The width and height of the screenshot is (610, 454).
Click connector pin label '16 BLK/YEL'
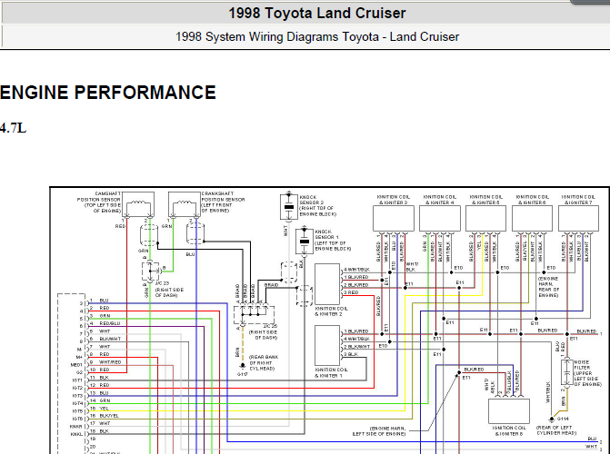[x=105, y=416]
